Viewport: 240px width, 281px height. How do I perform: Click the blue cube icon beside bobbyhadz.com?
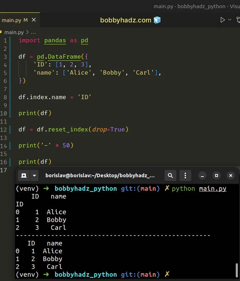[x=157, y=20]
